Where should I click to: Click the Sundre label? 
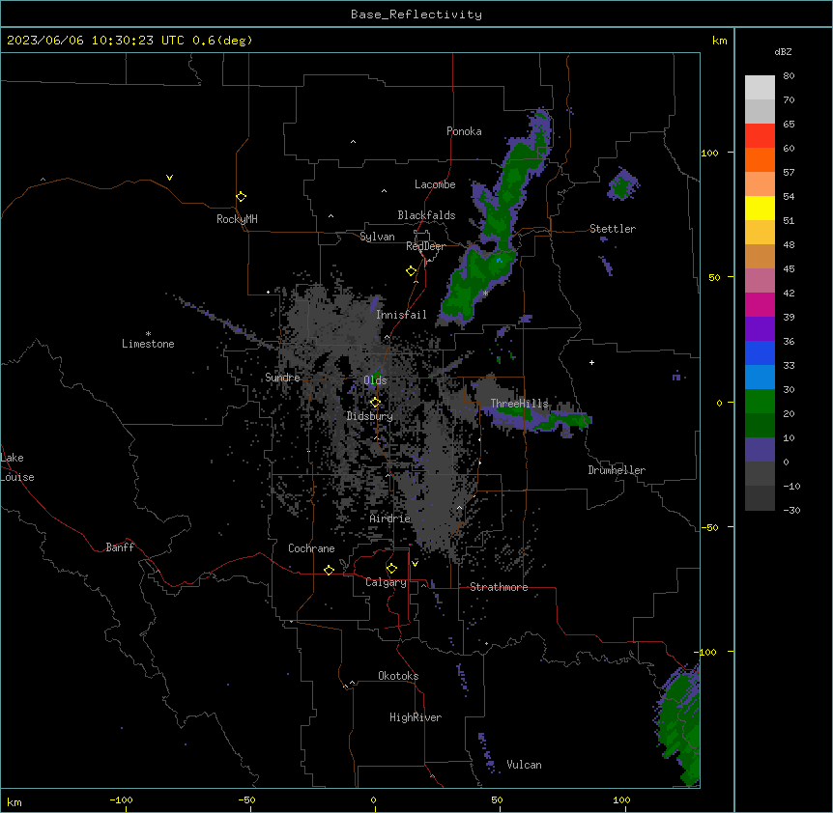(x=282, y=378)
